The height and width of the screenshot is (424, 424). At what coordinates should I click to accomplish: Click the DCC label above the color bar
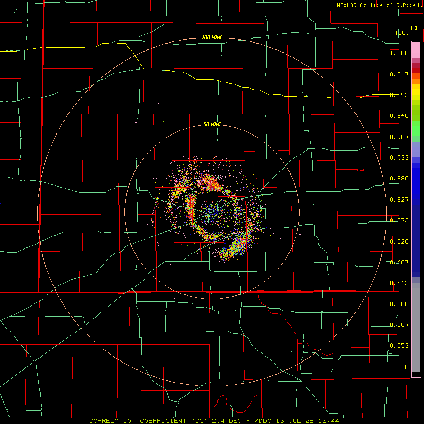pos(414,28)
